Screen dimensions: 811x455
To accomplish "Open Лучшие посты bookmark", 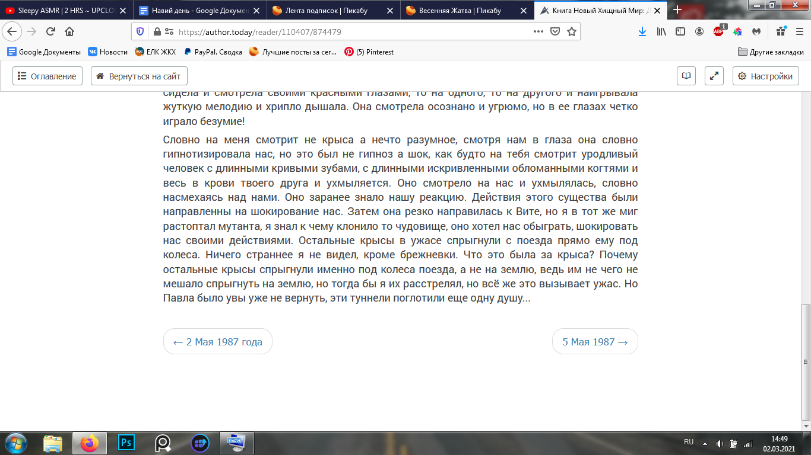I will [x=293, y=52].
